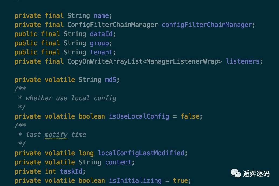Viewport: 279px width, 186px height.
Task: Click 'volatile' keyword on the md5 line
Action: click(x=60, y=80)
